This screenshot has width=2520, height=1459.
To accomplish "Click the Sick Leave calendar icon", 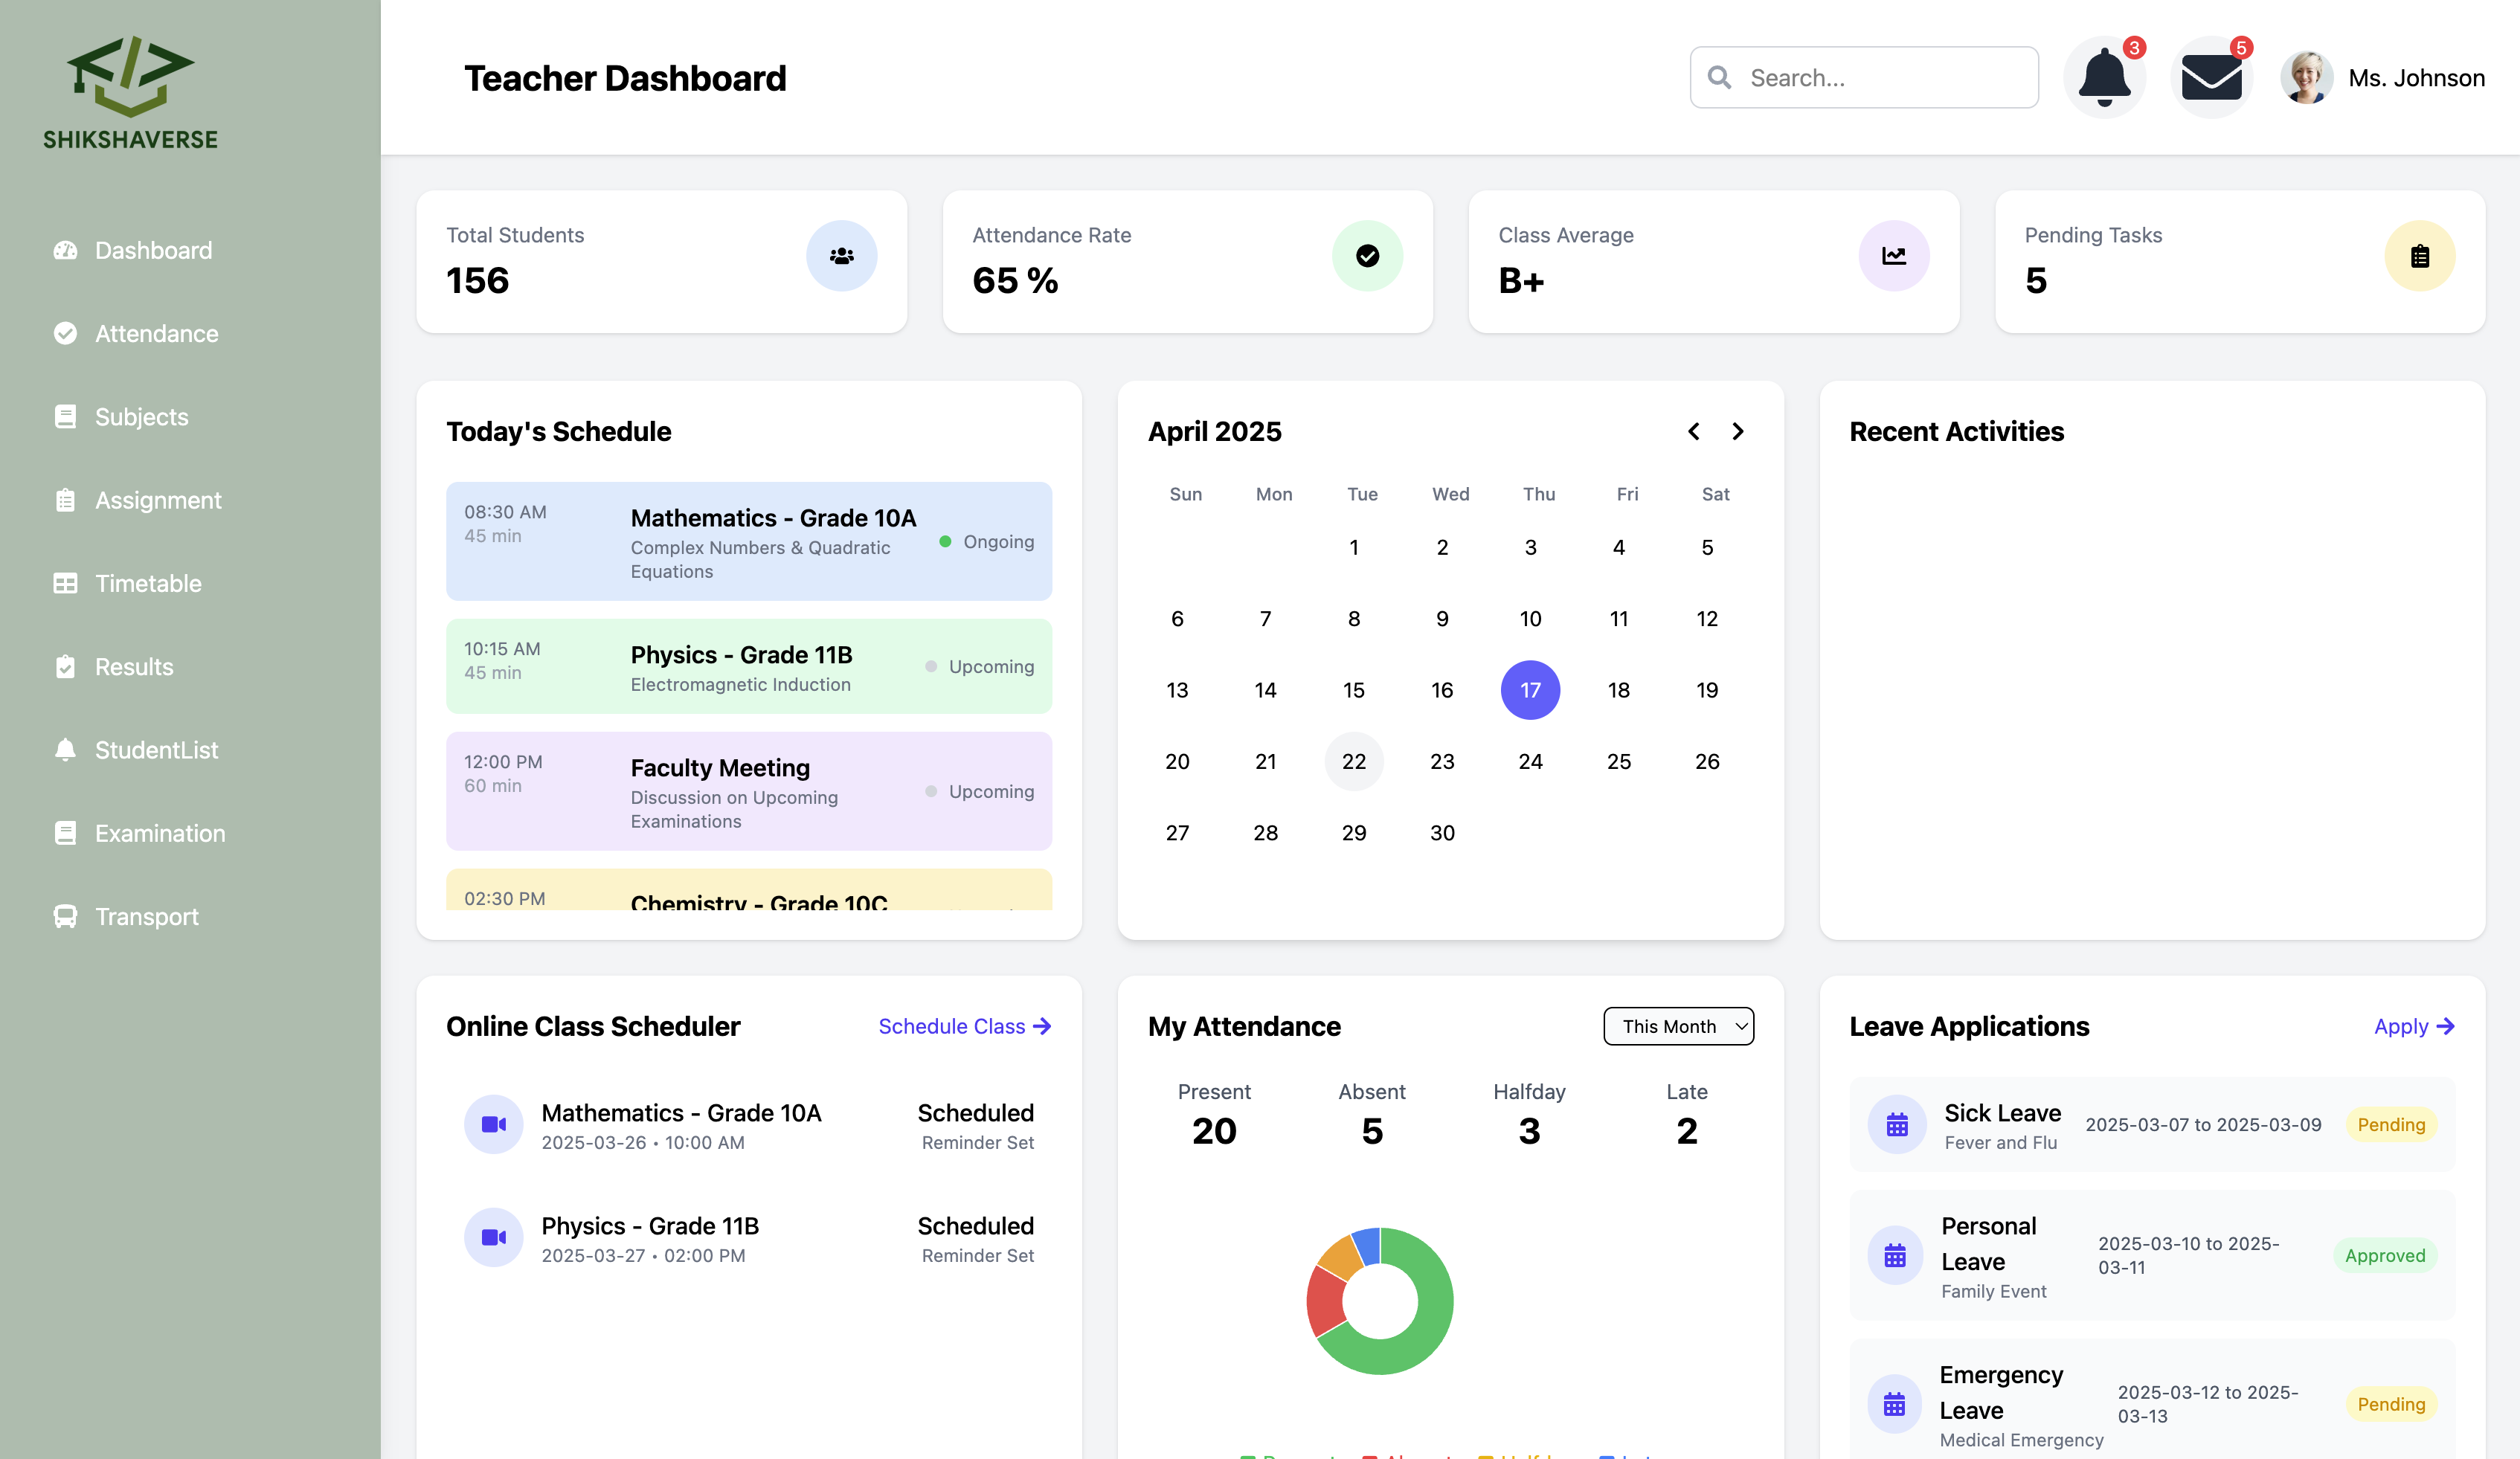I will 1896,1125.
